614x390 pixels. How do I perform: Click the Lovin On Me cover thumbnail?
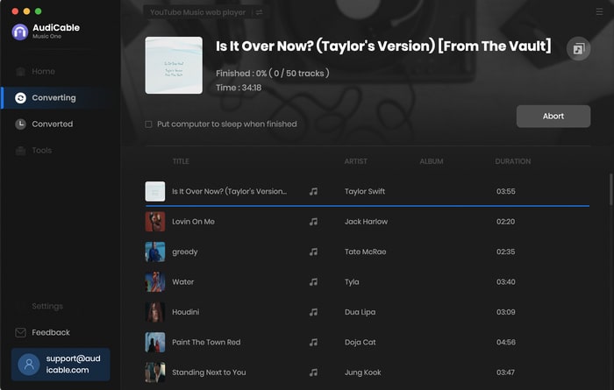[155, 222]
